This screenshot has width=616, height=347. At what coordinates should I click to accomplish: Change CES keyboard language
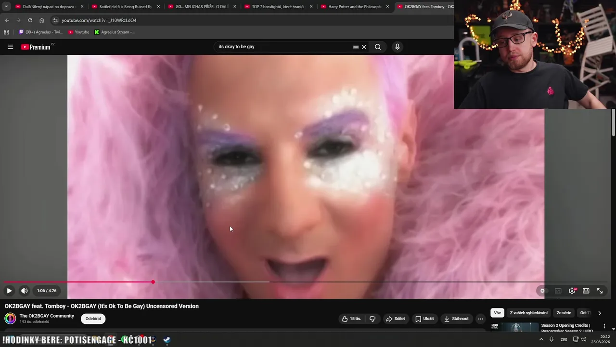(x=564, y=339)
